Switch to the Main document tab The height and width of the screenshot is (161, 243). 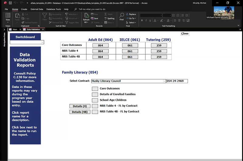click(15, 29)
